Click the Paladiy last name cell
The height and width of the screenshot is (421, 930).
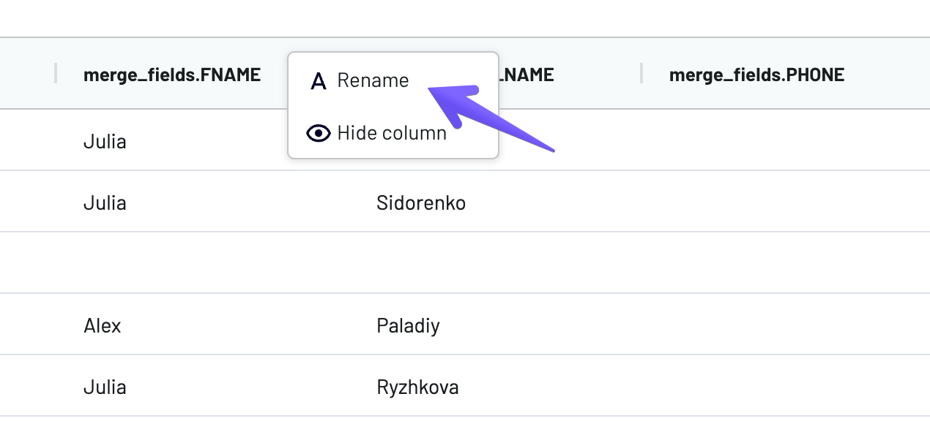[408, 325]
